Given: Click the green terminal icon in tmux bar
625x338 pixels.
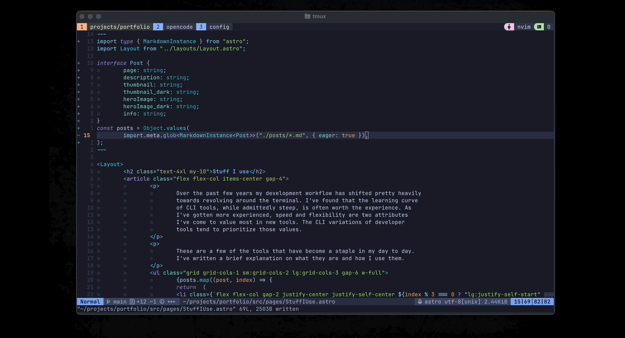Looking at the screenshot, I should click(539, 27).
